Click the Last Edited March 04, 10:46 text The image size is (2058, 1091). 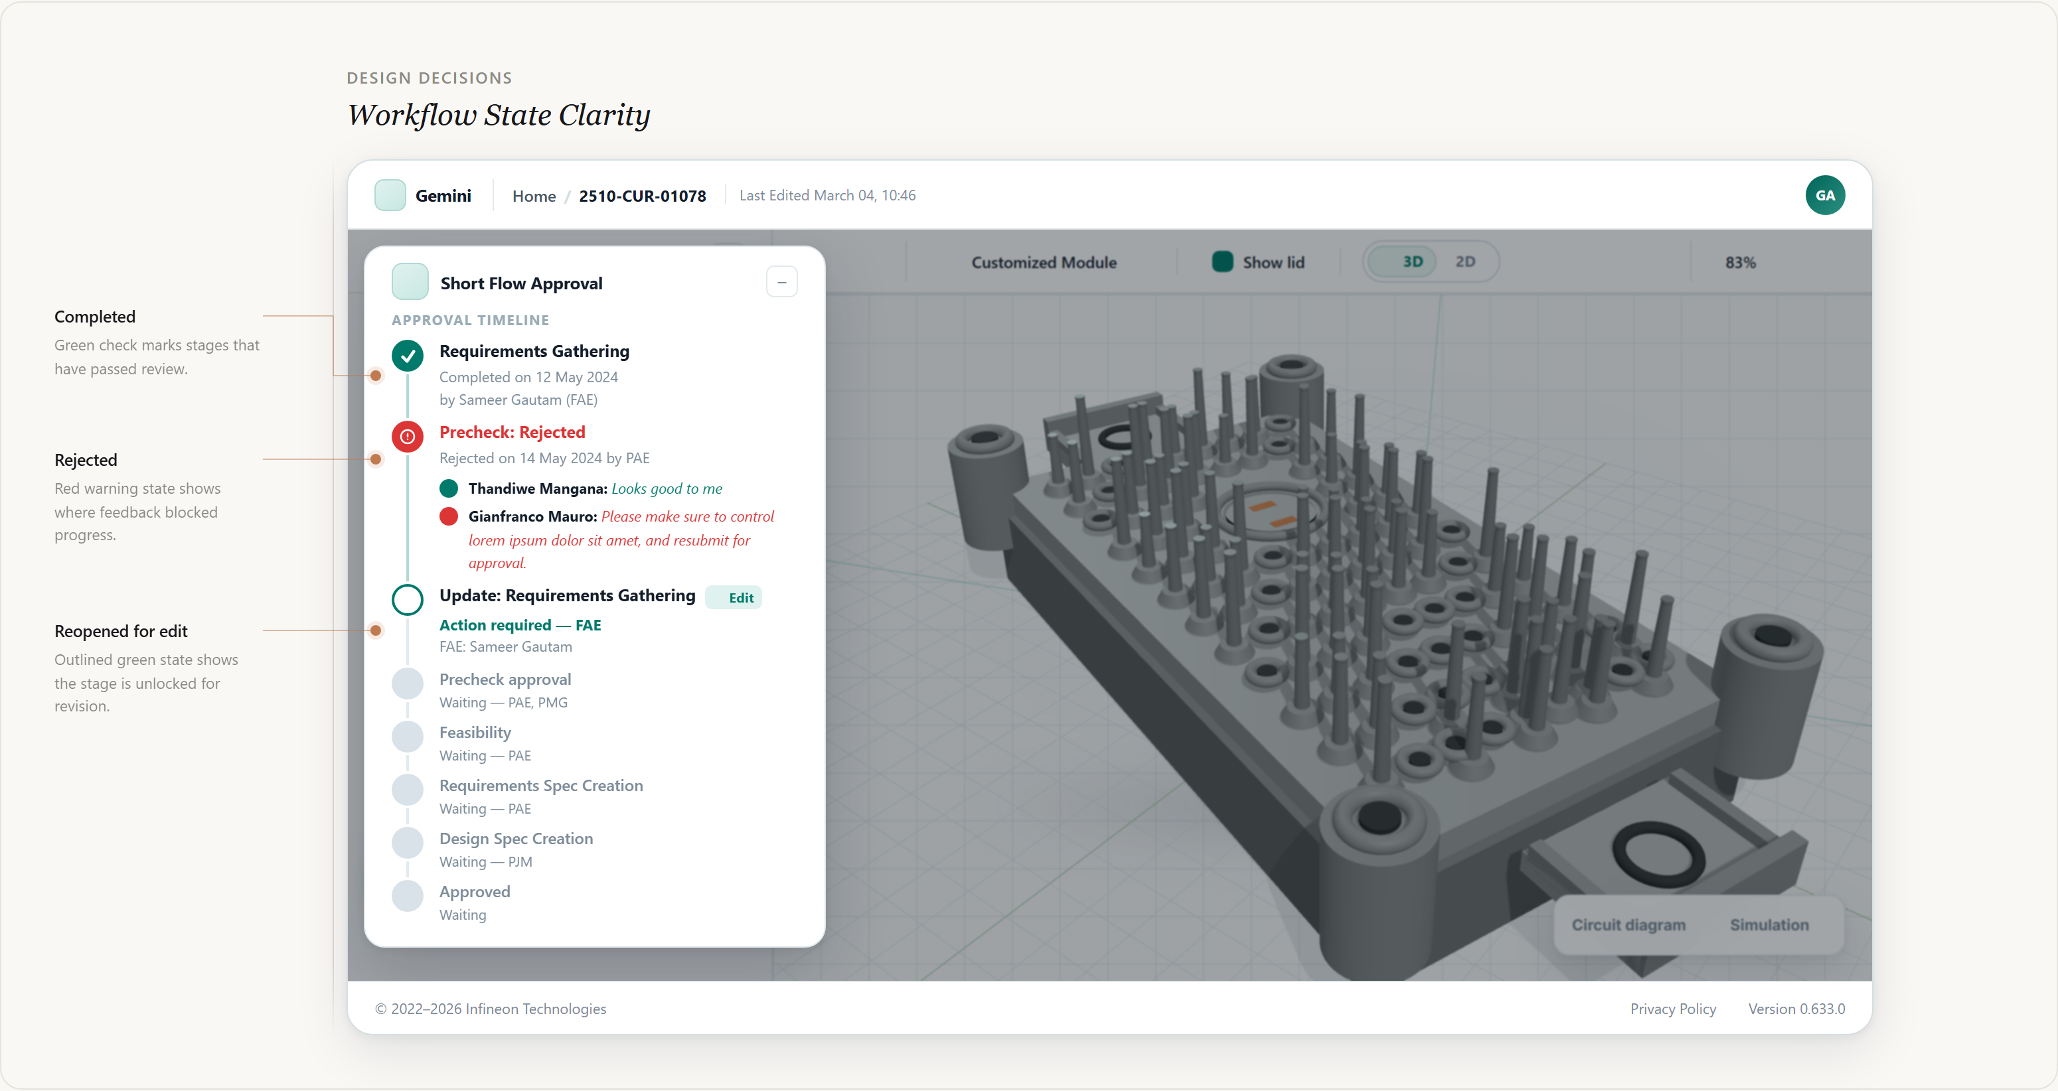point(827,196)
